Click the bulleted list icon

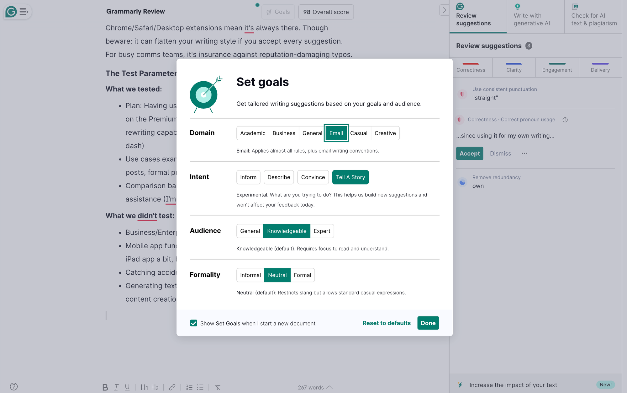click(x=200, y=387)
